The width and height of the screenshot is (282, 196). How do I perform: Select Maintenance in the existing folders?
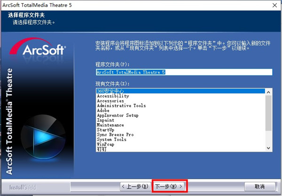110,125
